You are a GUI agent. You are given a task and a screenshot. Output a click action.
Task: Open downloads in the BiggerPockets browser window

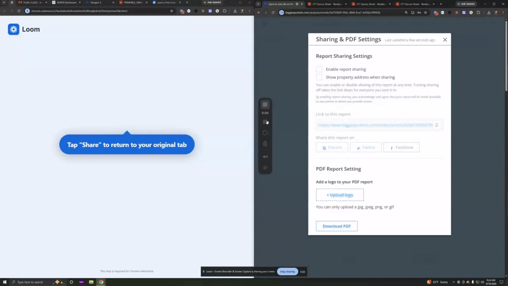(489, 12)
